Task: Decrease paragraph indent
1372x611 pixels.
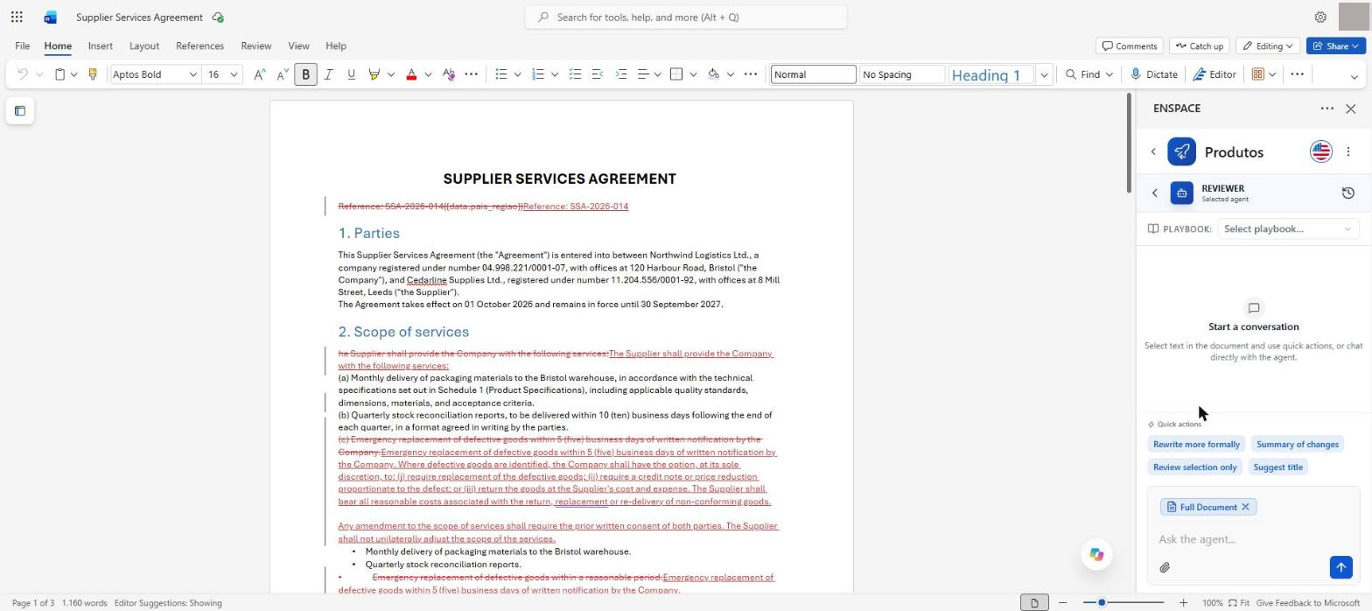Action: coord(598,74)
